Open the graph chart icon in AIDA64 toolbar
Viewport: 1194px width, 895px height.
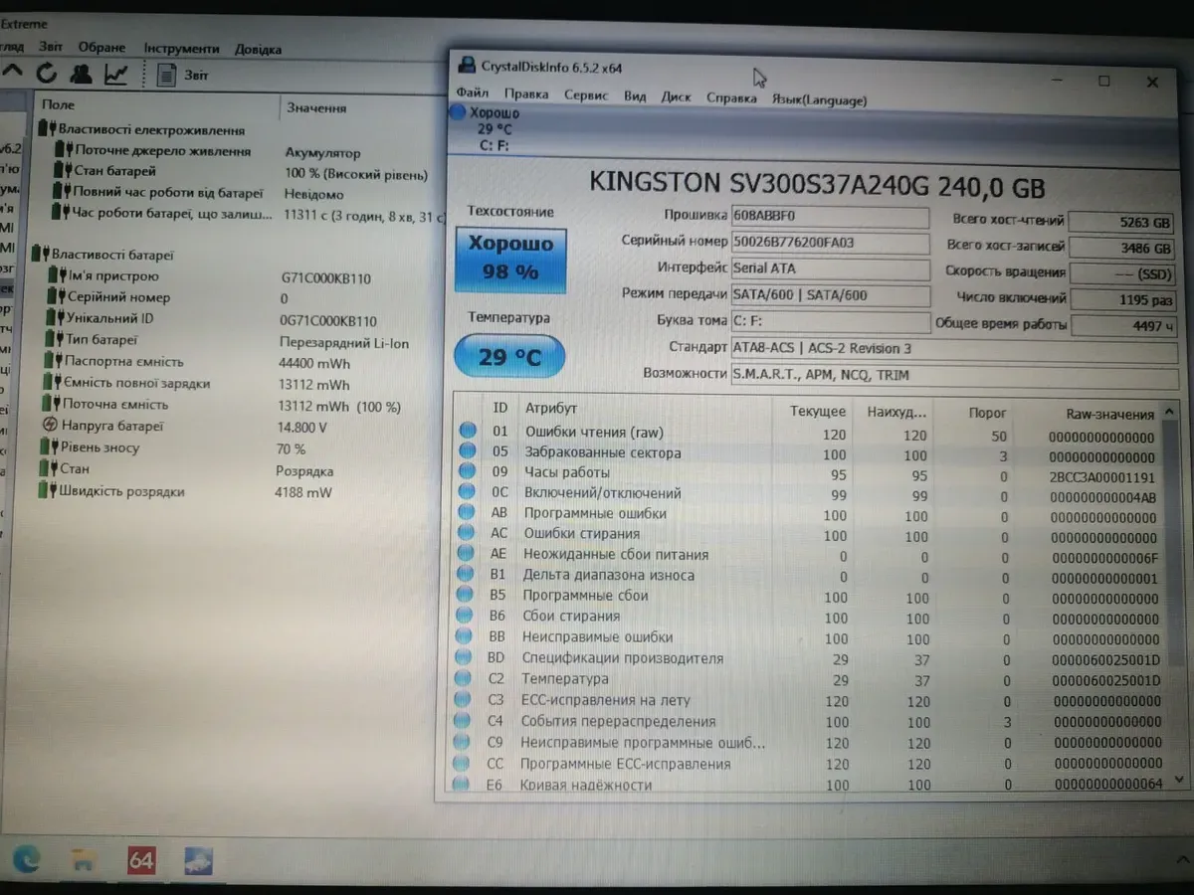tap(116, 74)
